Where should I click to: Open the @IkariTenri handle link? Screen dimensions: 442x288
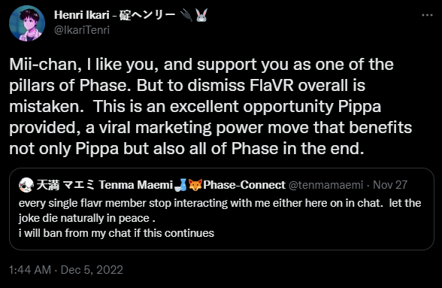pos(82,30)
